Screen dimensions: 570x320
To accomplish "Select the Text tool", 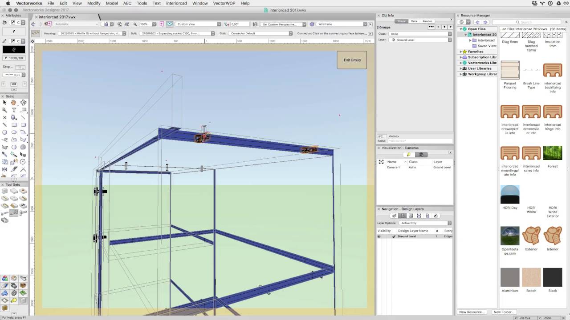I will [14, 110].
